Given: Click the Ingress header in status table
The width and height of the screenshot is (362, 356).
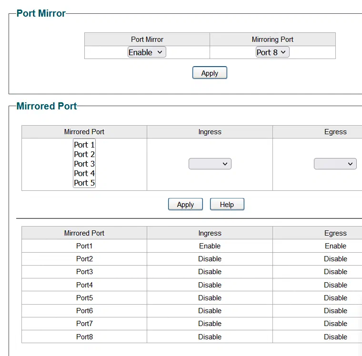Looking at the screenshot, I should click(x=210, y=233).
